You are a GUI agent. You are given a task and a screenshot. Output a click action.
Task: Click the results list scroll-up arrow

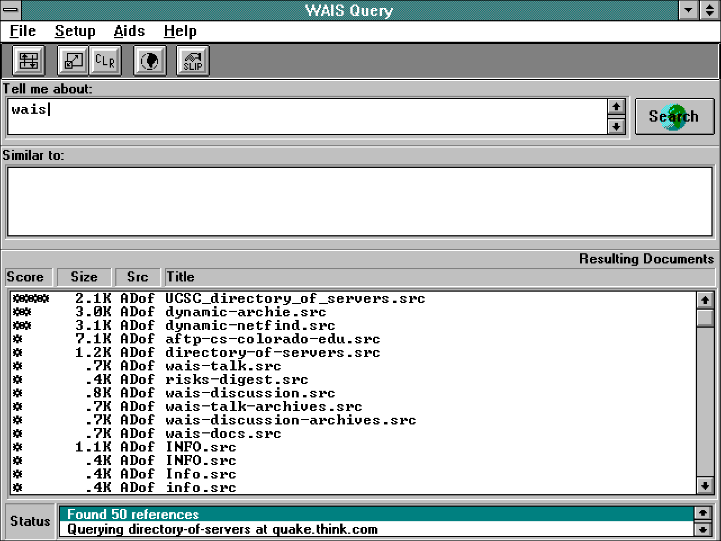(x=705, y=300)
